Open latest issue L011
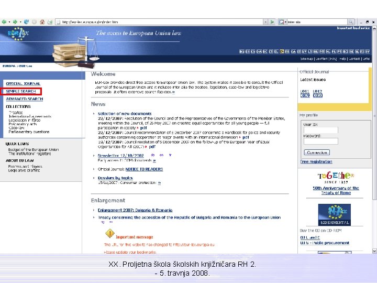The width and height of the screenshot is (377, 283). click(305, 91)
